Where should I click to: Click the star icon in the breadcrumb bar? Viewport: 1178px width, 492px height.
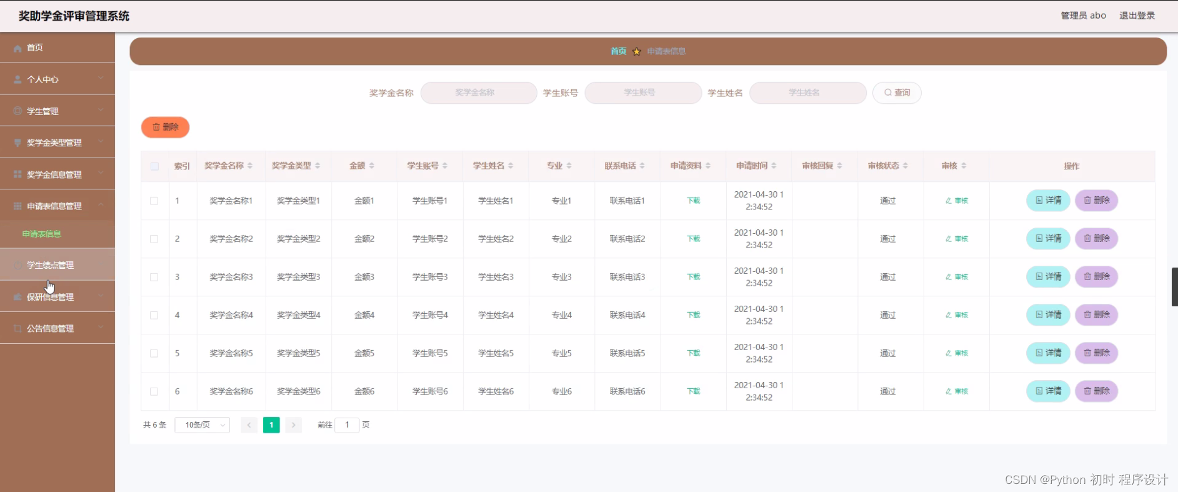636,52
